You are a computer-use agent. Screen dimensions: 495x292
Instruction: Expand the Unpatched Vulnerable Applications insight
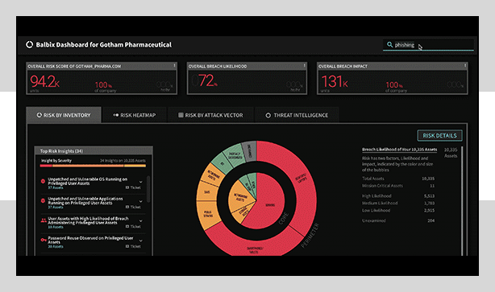coord(141,201)
